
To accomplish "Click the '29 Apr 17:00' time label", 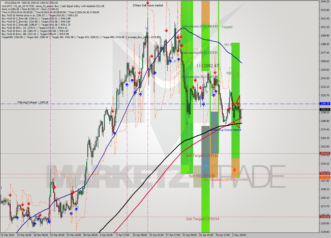I will [222, 235].
